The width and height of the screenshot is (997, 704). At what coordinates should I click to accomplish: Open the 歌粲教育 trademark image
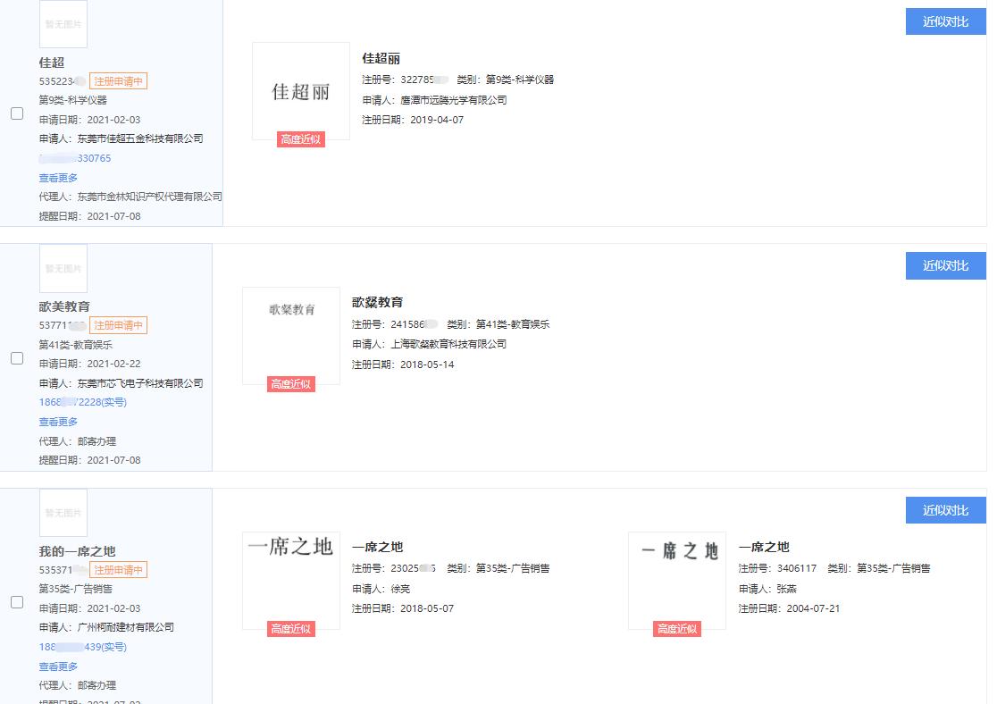click(x=290, y=336)
